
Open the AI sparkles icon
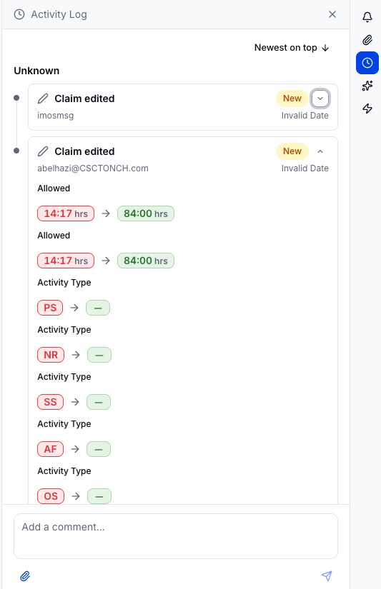coord(367,86)
